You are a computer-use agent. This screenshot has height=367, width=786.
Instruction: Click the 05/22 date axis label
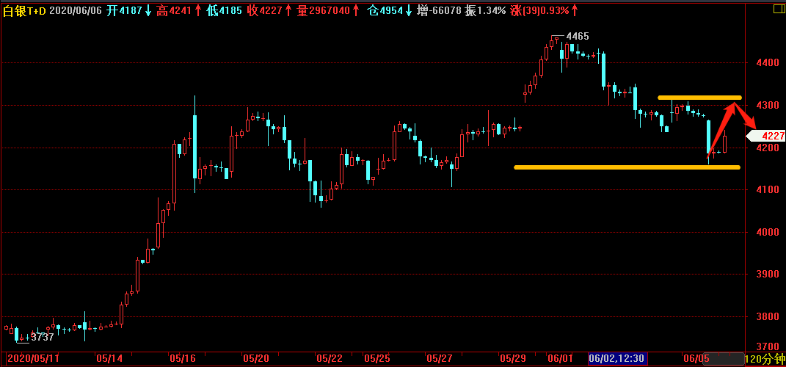[x=330, y=359]
